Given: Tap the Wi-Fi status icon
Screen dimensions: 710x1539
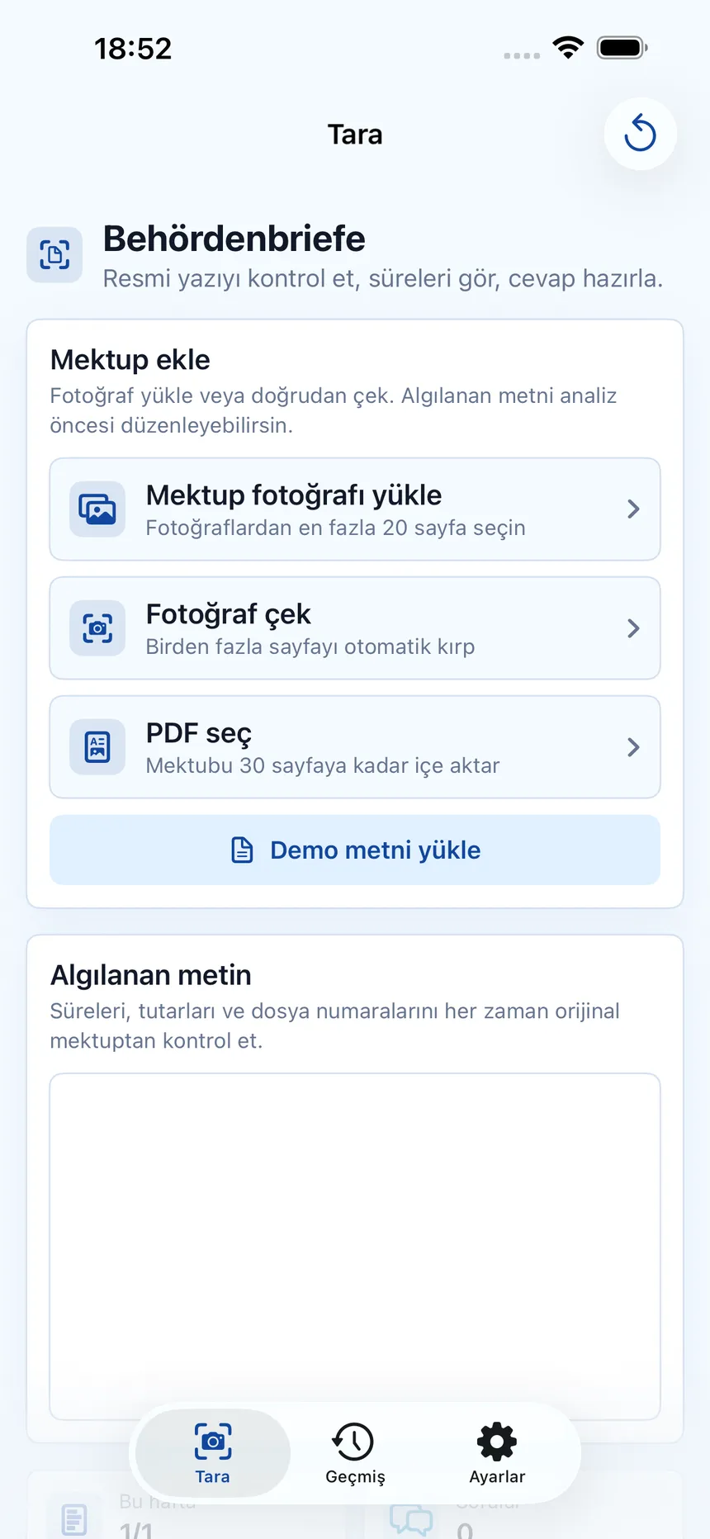Looking at the screenshot, I should coord(568,48).
